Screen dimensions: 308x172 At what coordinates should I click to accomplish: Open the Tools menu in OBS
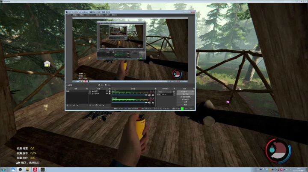coord(107,15)
